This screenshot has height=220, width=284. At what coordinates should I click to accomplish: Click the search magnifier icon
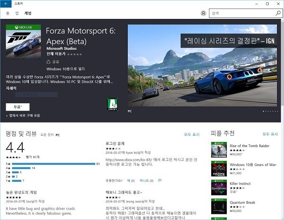(278, 13)
